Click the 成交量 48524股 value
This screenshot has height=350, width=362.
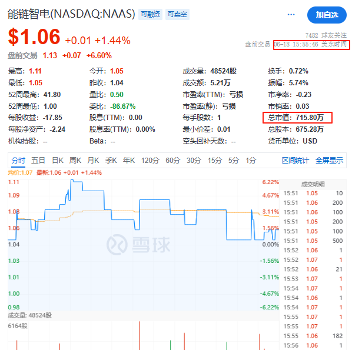[x=224, y=71]
